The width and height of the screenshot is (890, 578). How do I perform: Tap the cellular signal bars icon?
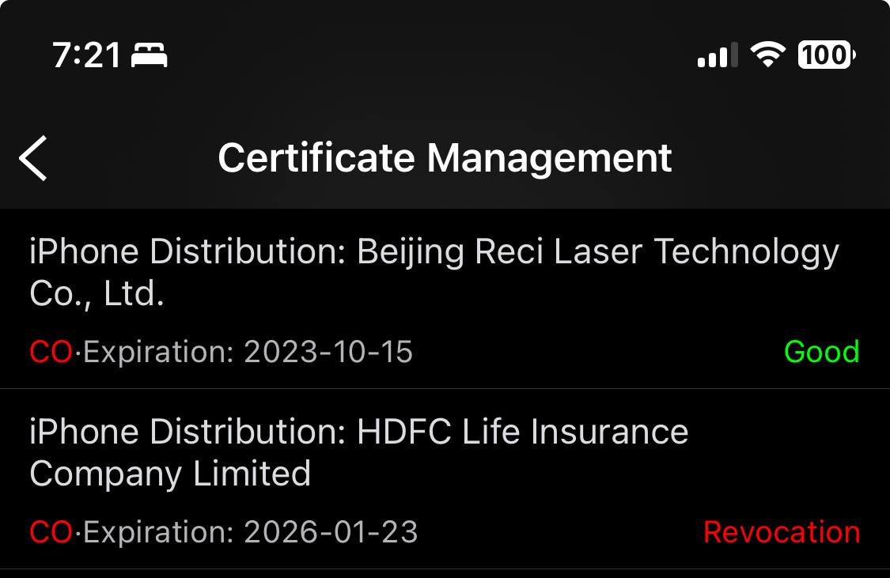click(x=718, y=55)
